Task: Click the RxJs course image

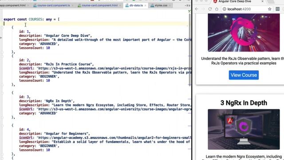Action: coord(244,32)
